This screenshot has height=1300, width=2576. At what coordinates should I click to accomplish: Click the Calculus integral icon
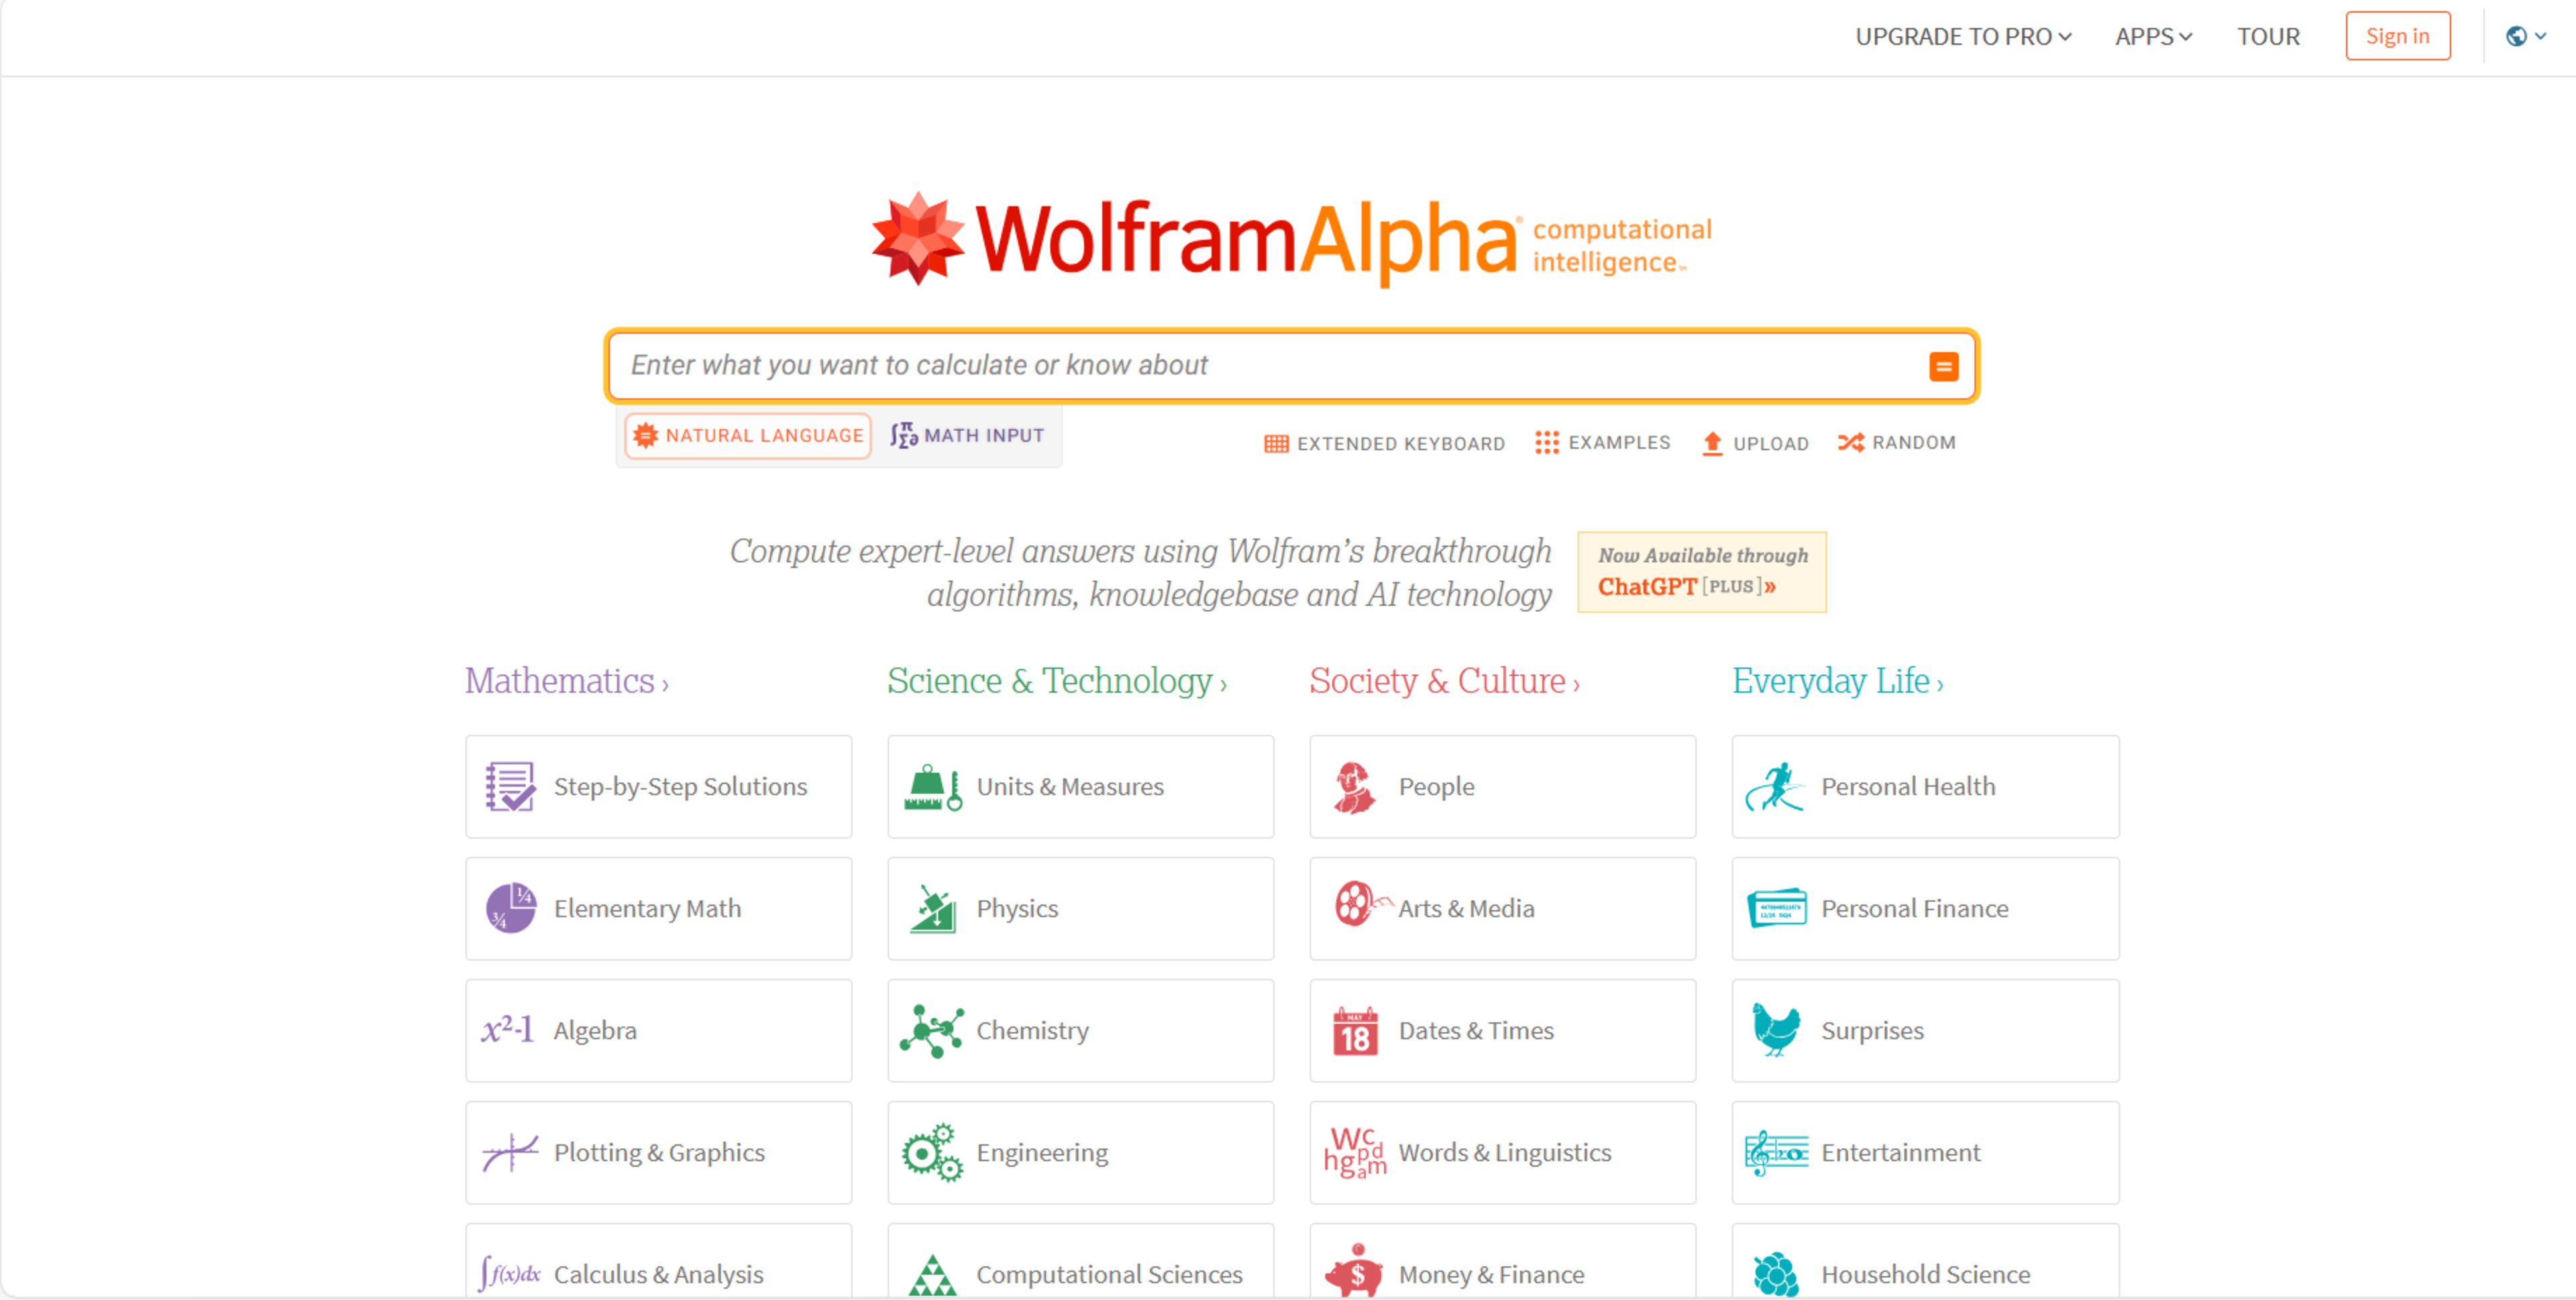tap(510, 1274)
